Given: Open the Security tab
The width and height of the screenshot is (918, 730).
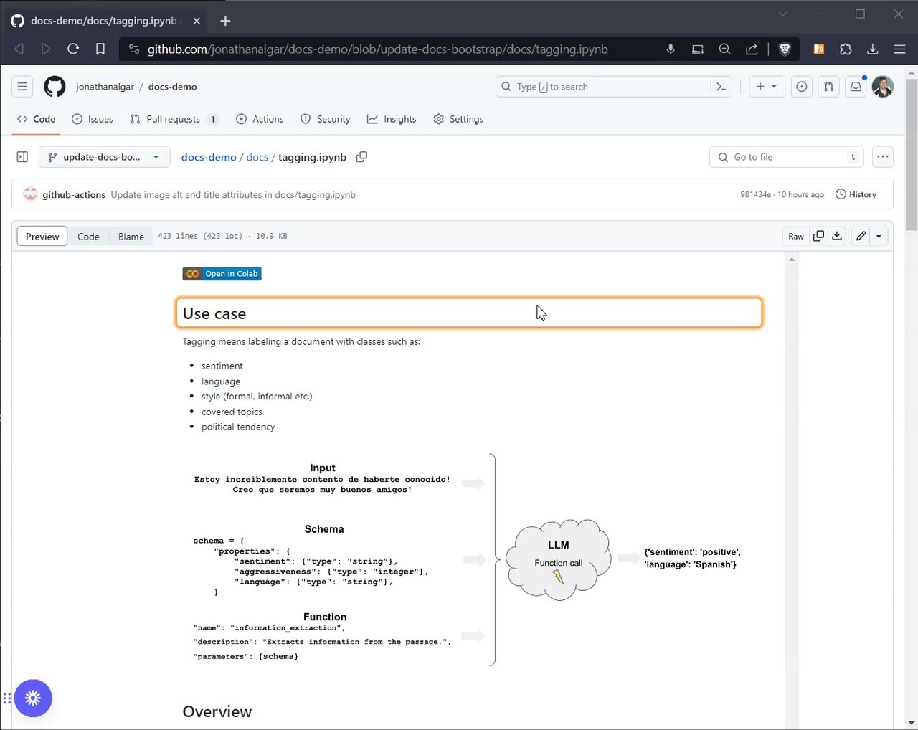Looking at the screenshot, I should coord(326,119).
